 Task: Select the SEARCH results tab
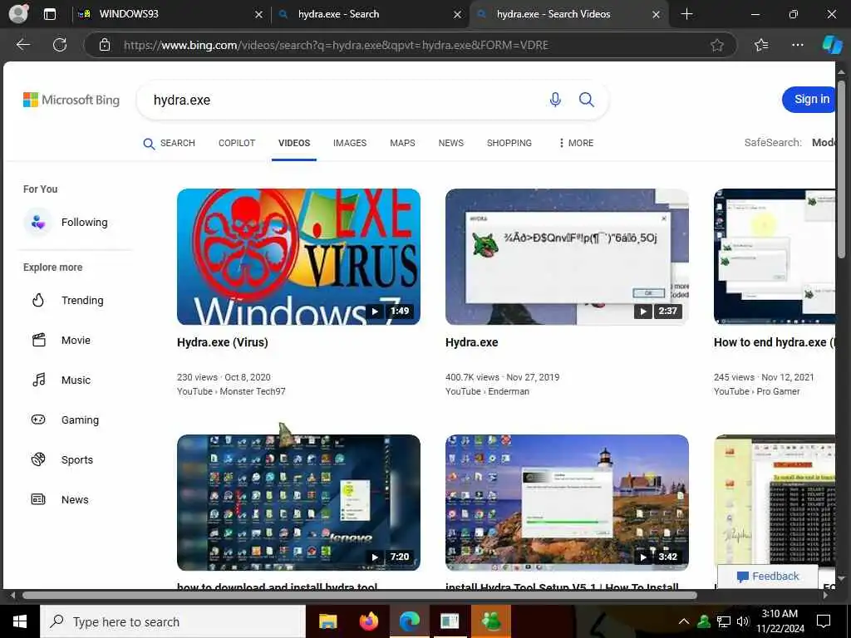click(169, 143)
